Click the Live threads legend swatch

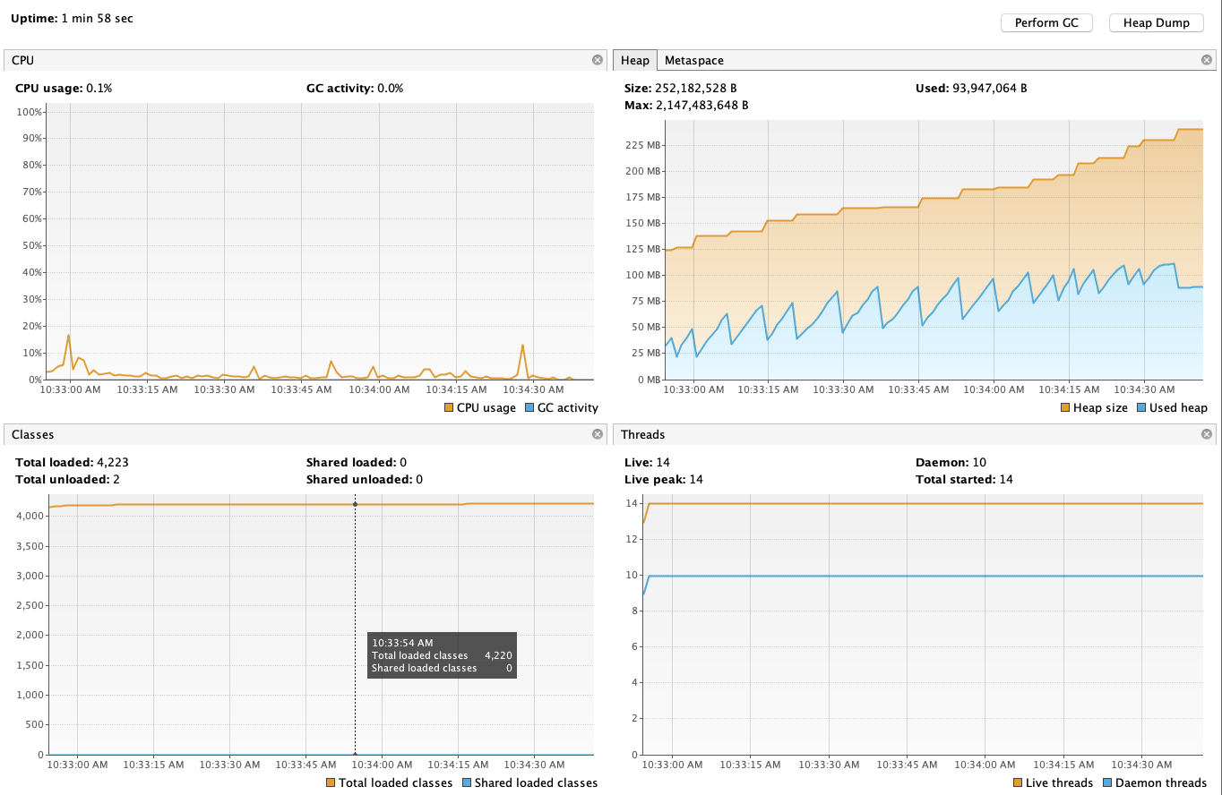1018,782
